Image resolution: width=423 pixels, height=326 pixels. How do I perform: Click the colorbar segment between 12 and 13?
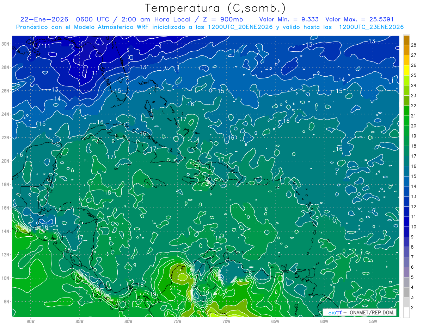[x=406, y=202]
